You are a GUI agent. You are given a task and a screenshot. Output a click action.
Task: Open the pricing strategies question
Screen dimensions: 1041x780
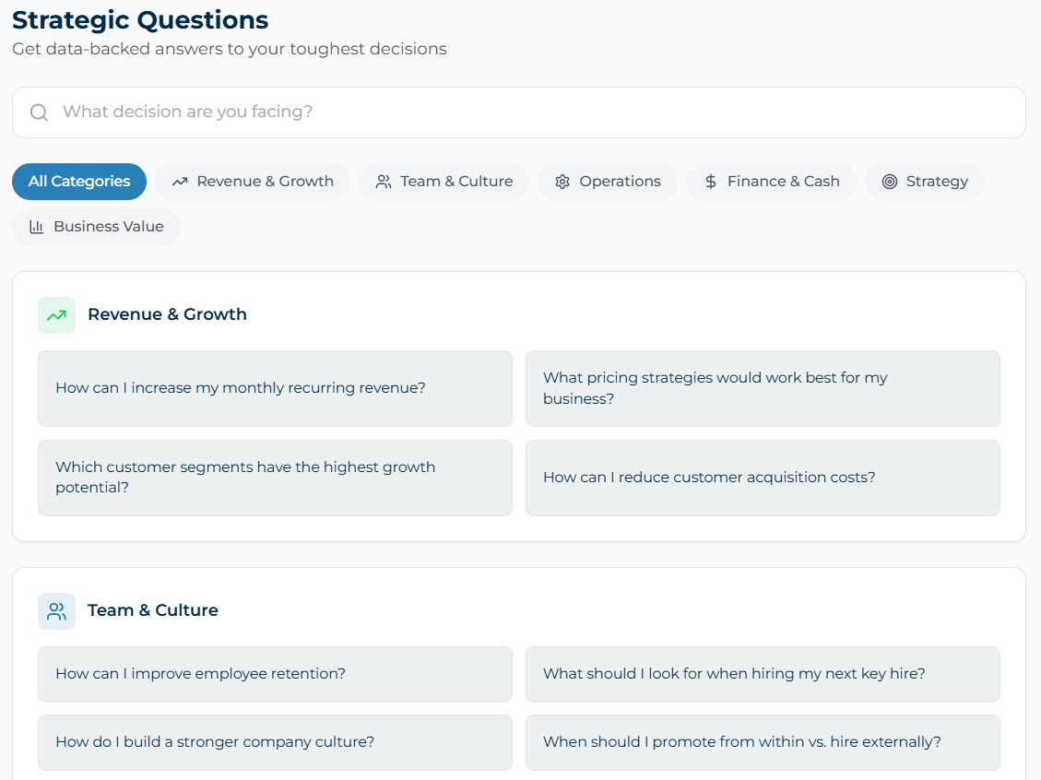763,388
